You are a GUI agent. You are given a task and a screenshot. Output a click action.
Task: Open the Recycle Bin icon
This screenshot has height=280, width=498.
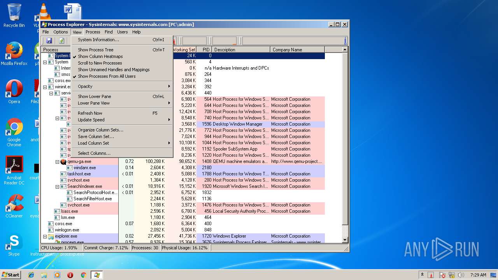(14, 16)
